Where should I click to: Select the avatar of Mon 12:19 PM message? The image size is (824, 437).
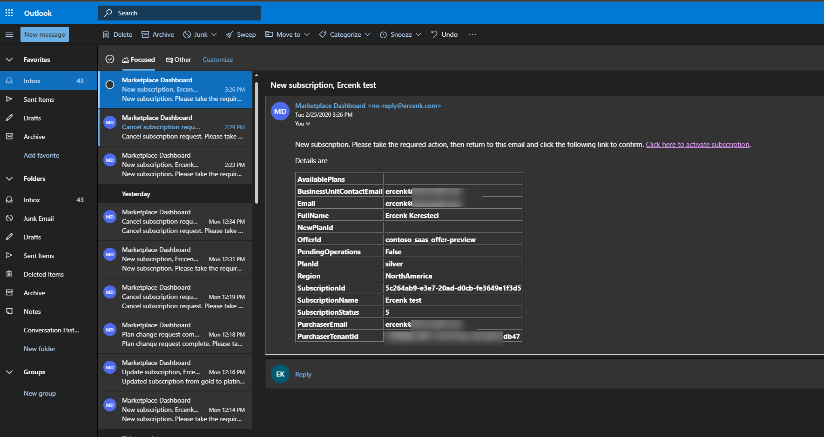[110, 292]
